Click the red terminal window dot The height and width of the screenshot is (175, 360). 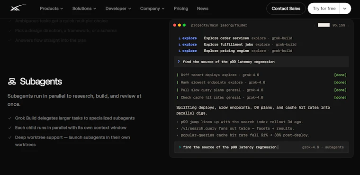tap(175, 25)
